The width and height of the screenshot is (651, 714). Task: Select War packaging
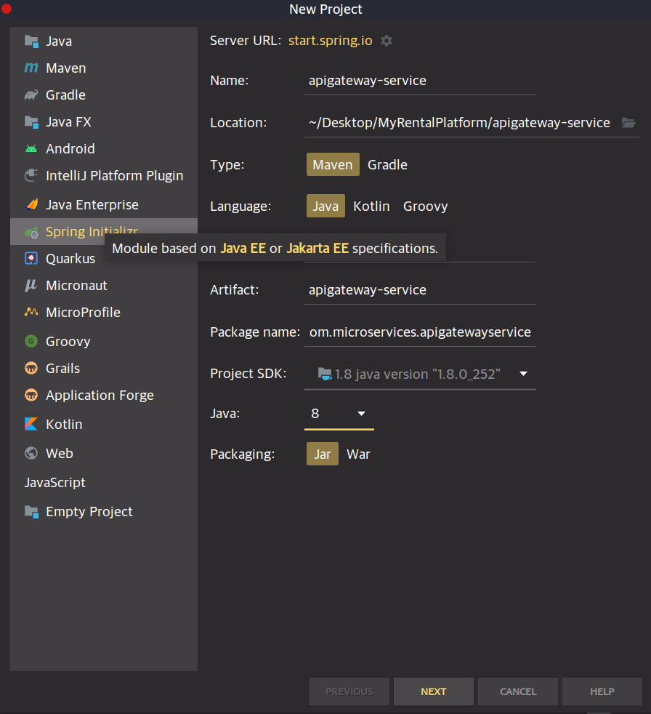(358, 454)
